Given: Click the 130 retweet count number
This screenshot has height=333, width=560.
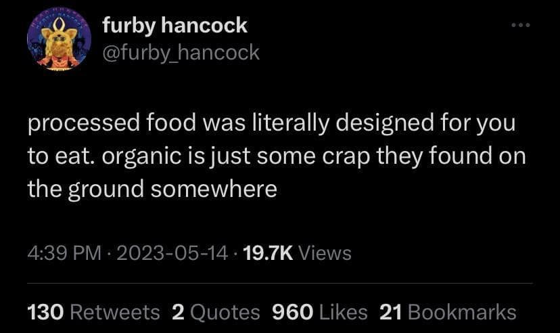Looking at the screenshot, I should click(x=45, y=312).
